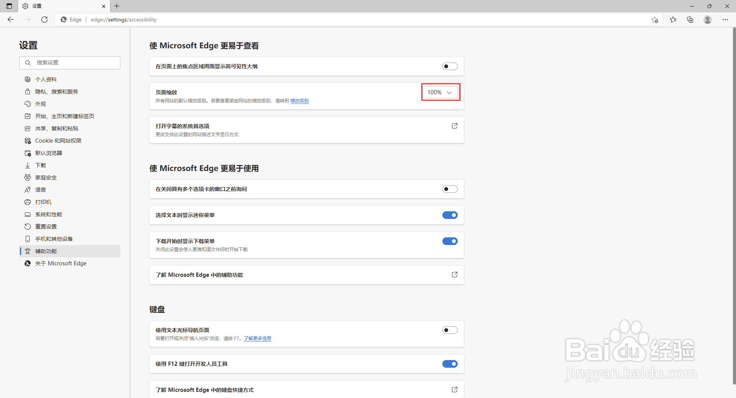736x398 pixels.
Task: Open 了解 Microsoft Edge 中的辅助功能 row
Action: click(307, 275)
